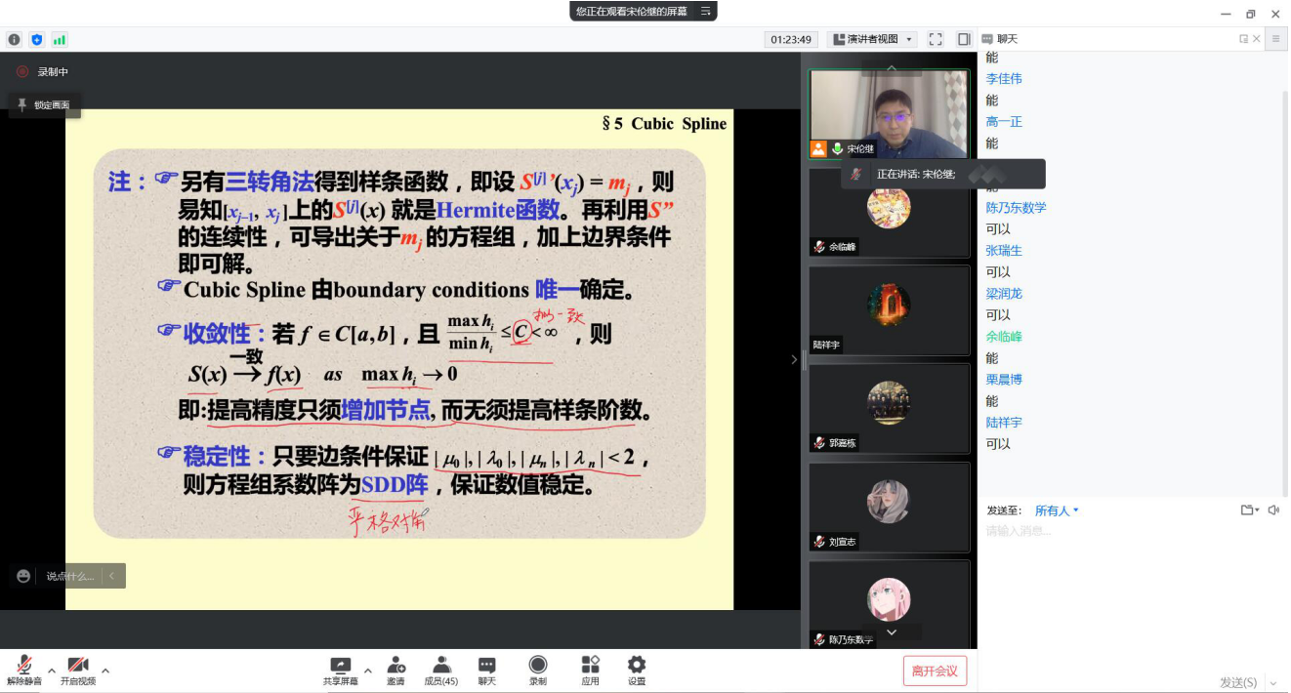Expand audio options arrow beside 解除静音

click(x=52, y=671)
